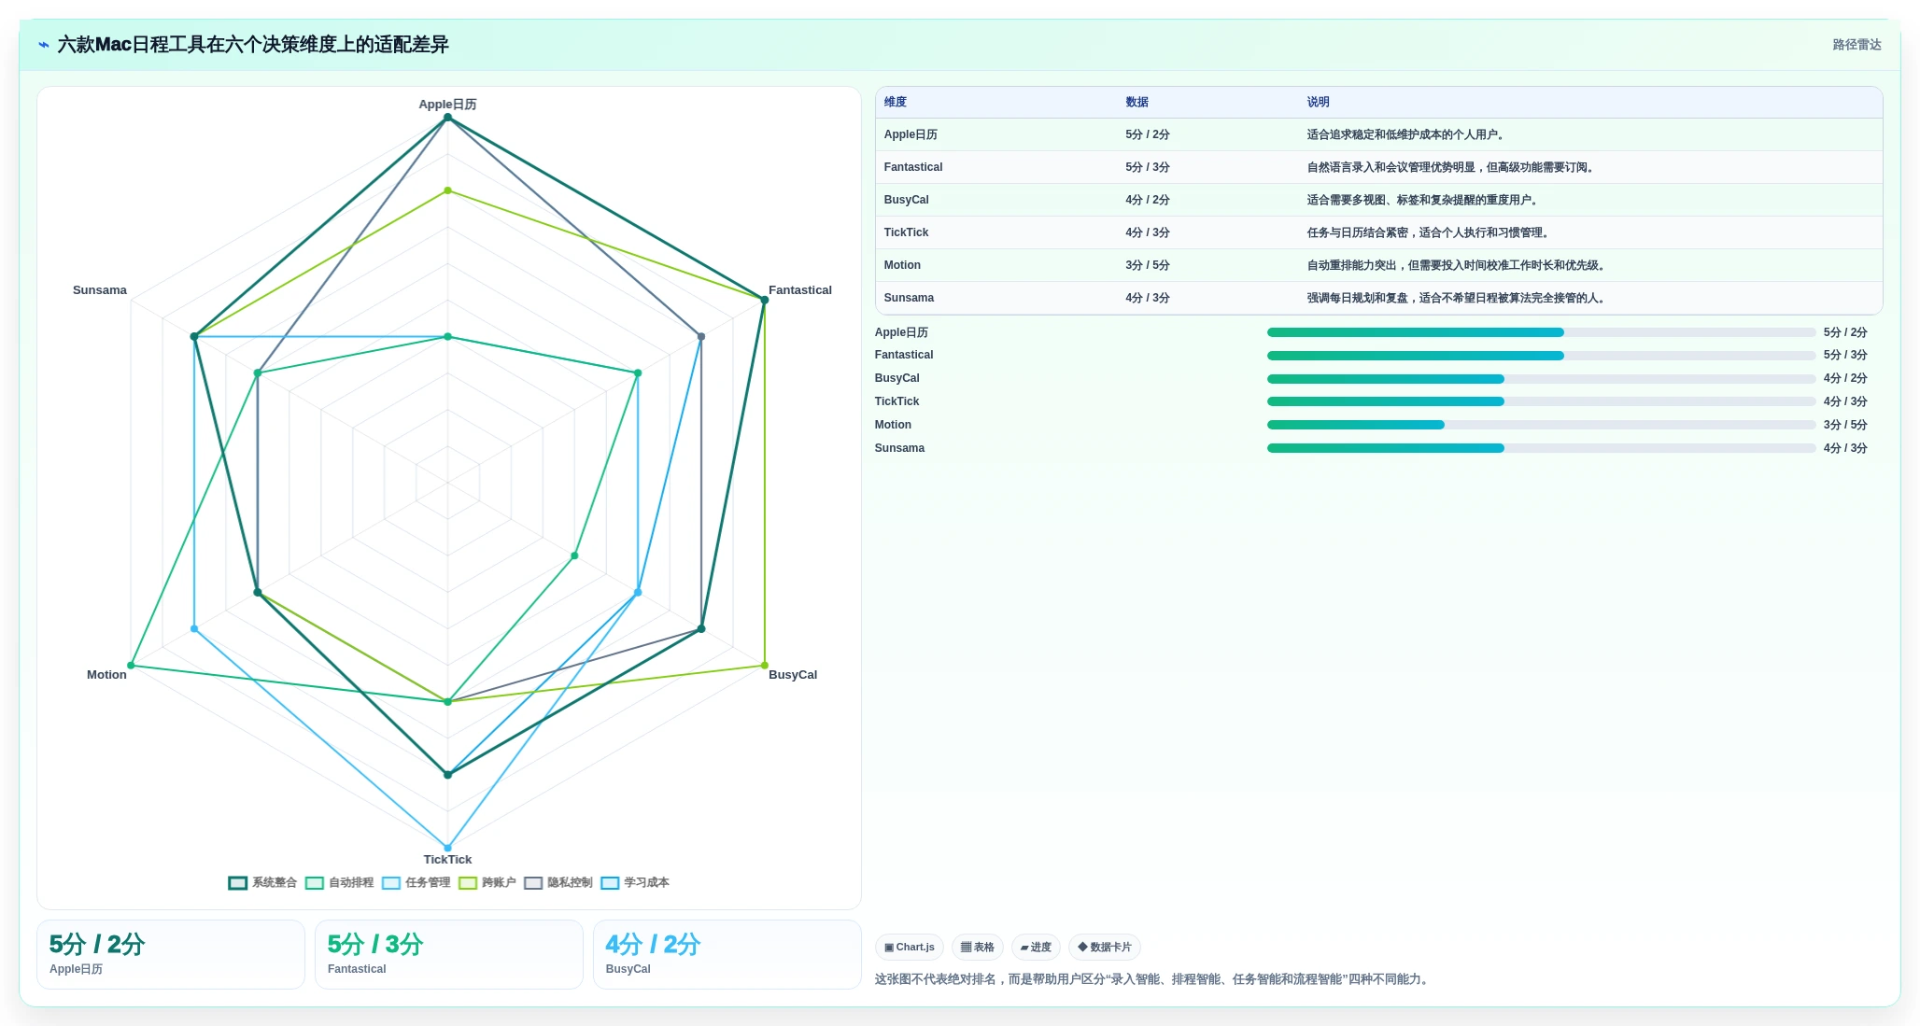
Task: Click the description of Fantastical in table
Action: tap(1451, 167)
